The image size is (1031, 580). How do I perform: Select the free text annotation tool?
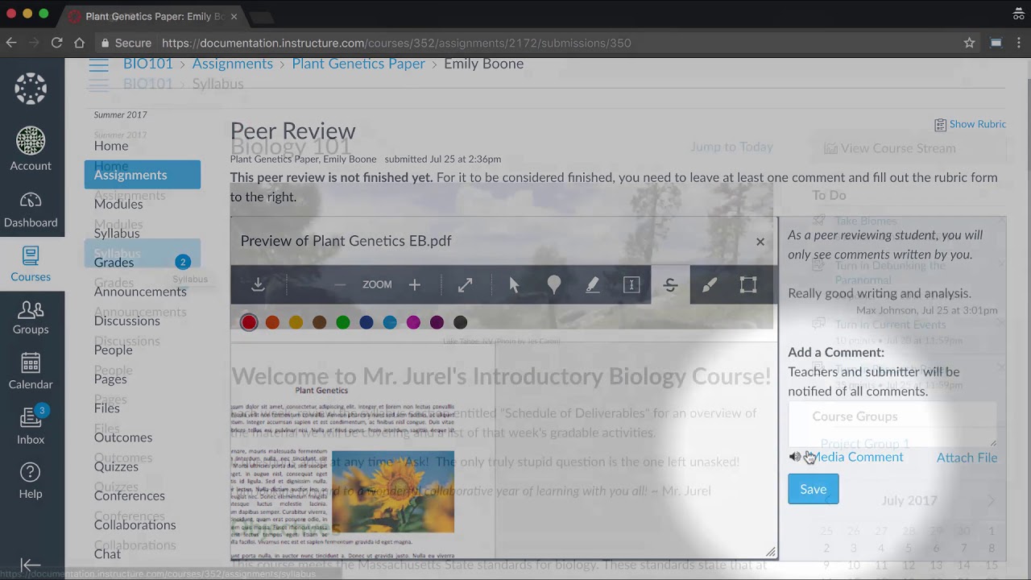point(631,284)
